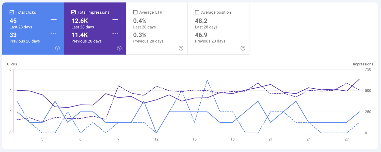Click solid line legend beside 12.6K impressions
Image resolution: width=381 pixels, height=152 pixels.
click(x=115, y=20)
